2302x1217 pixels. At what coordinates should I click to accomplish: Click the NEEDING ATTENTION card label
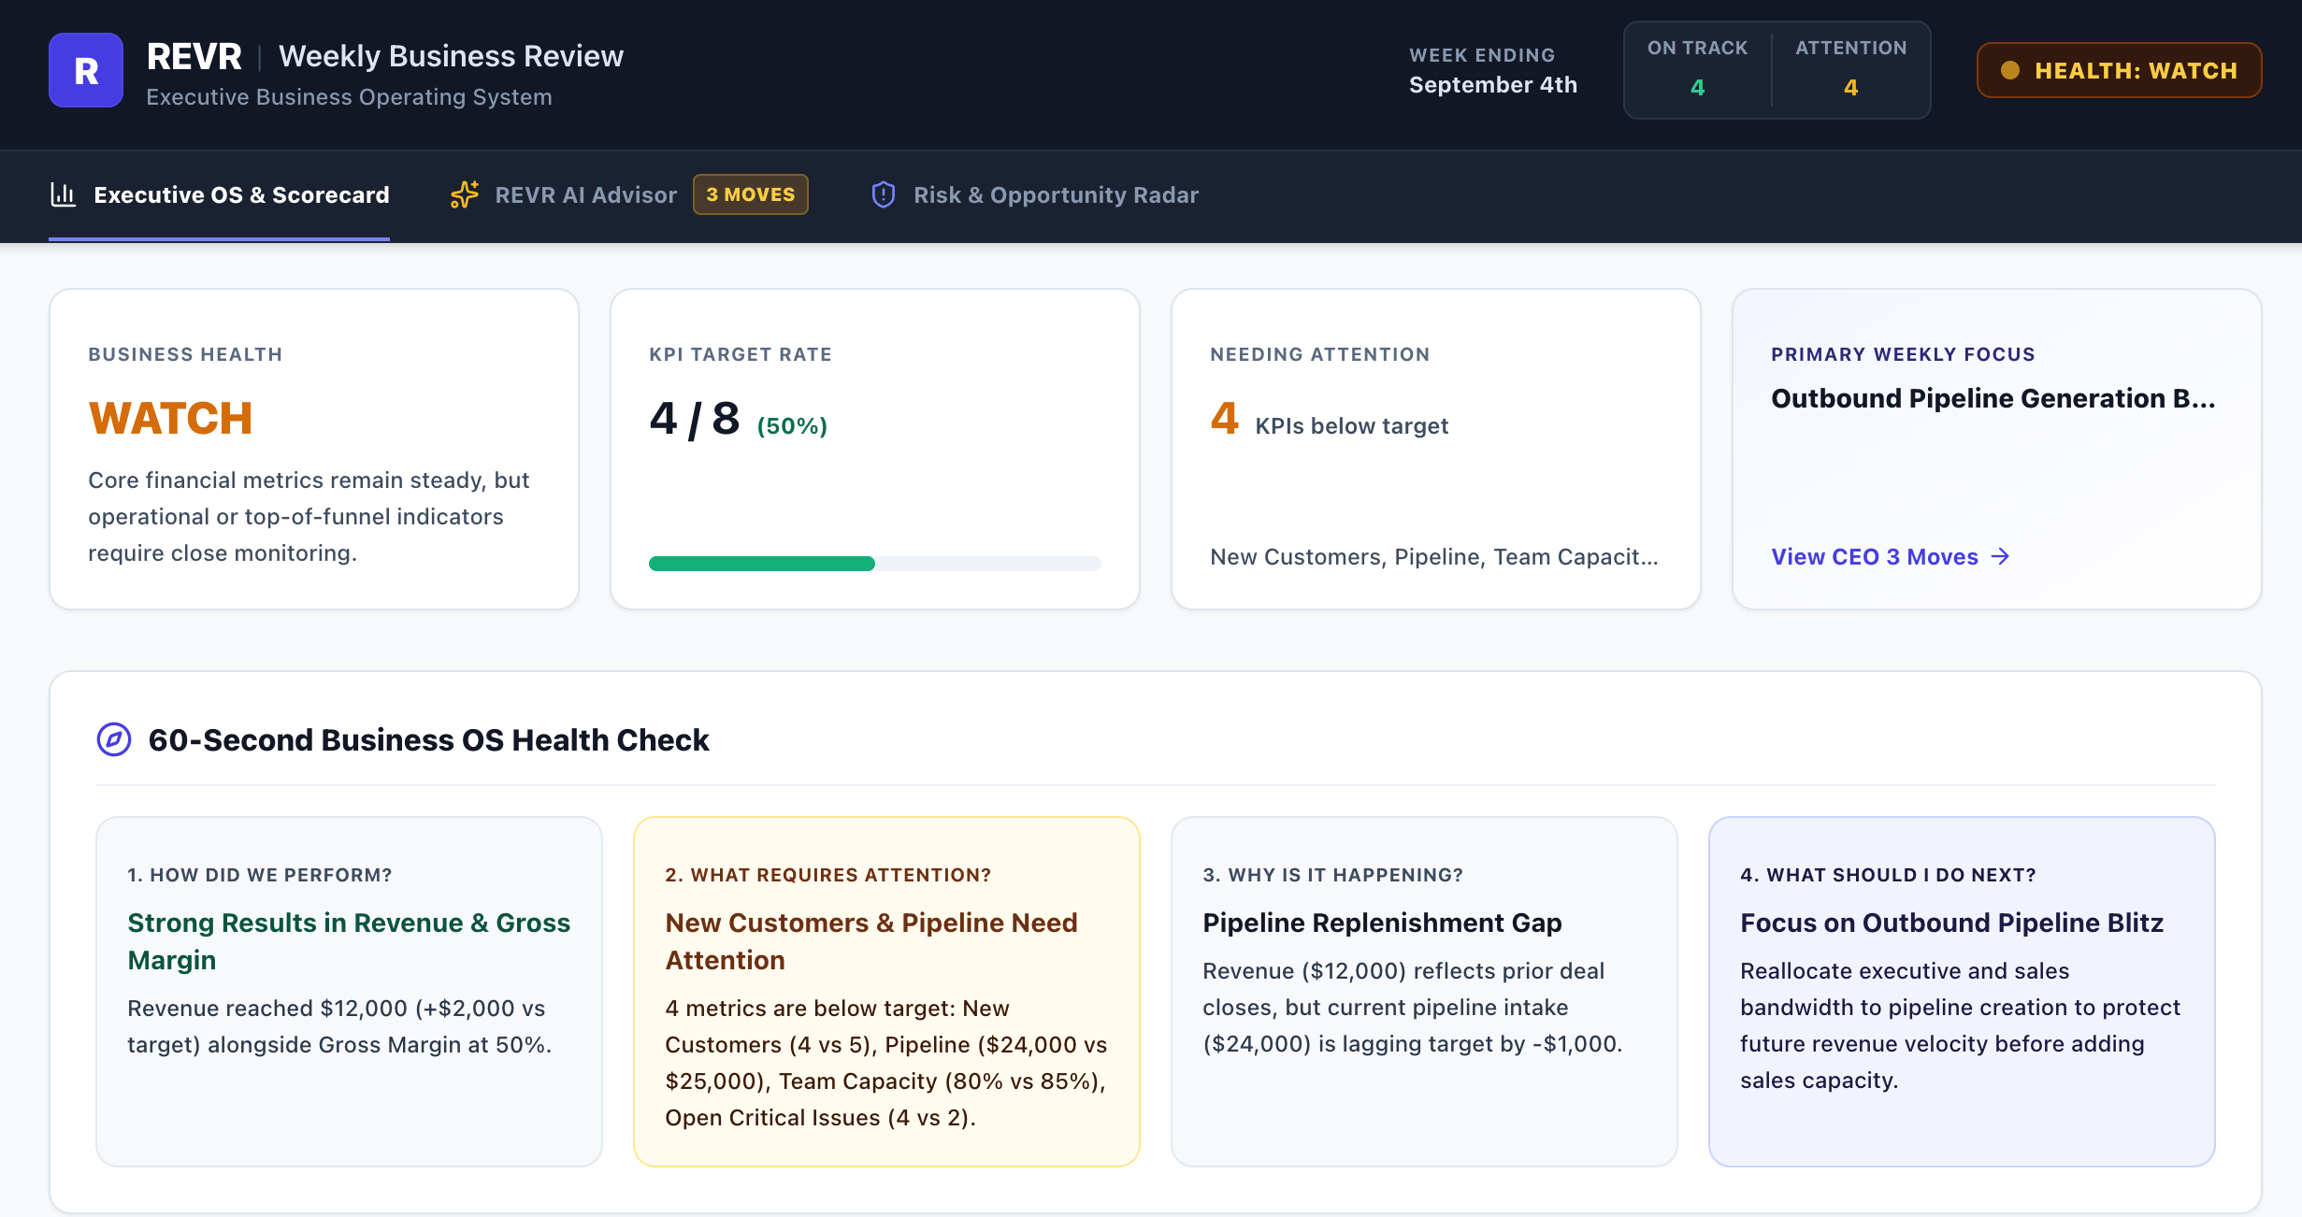click(1319, 354)
